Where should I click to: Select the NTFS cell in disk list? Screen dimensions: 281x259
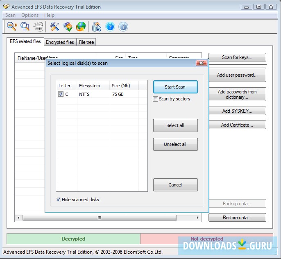point(84,94)
